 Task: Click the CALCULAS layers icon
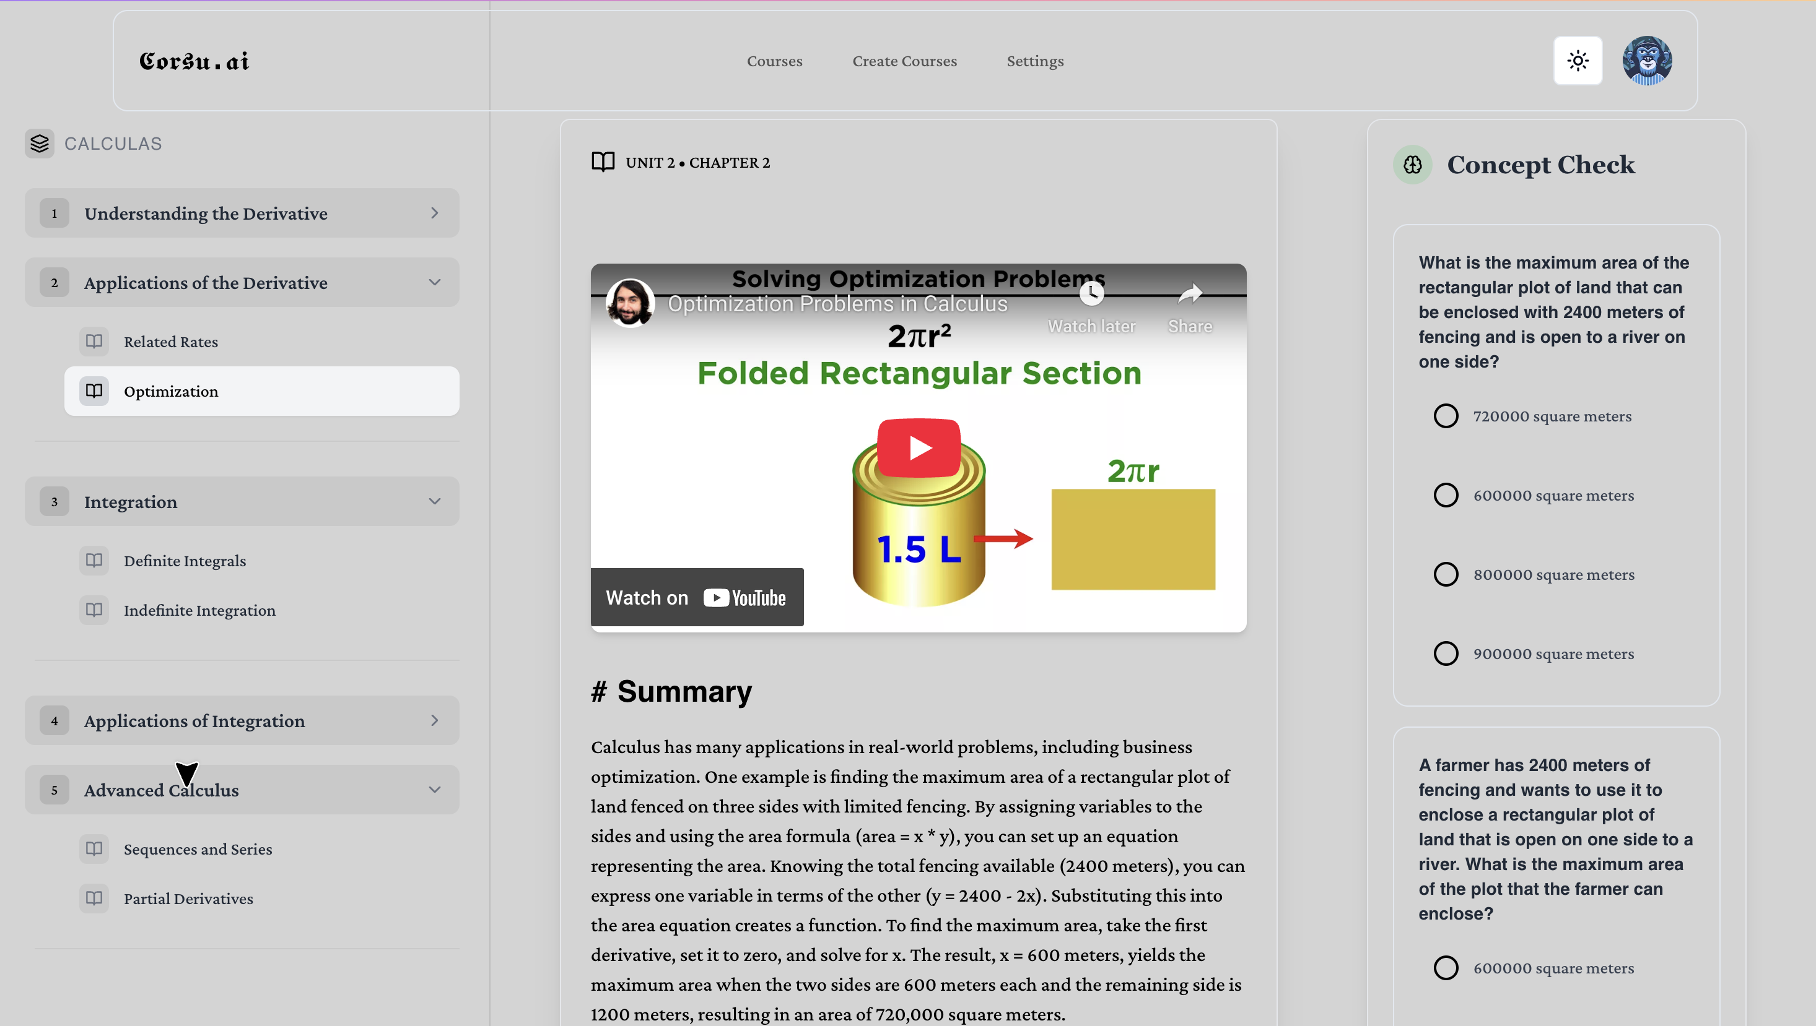pyautogui.click(x=40, y=144)
